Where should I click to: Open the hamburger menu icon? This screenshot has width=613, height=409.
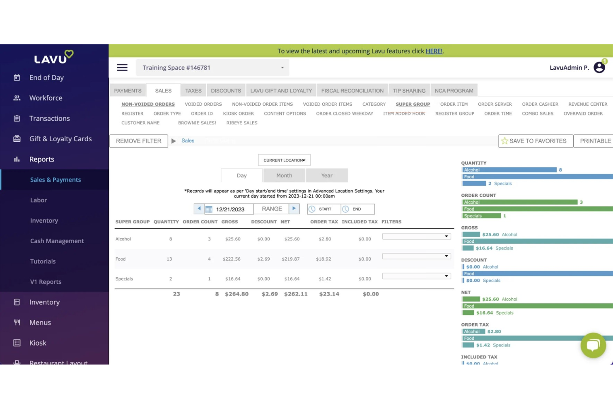coord(122,68)
